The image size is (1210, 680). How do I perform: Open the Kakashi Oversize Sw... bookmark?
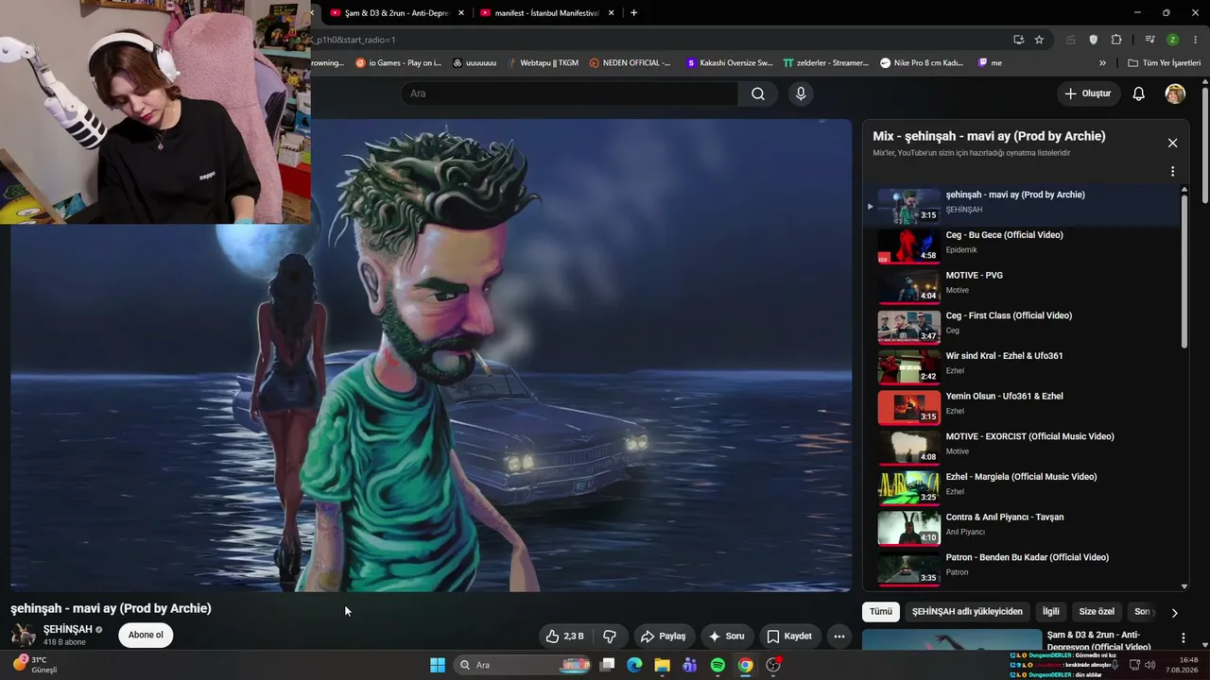(730, 63)
